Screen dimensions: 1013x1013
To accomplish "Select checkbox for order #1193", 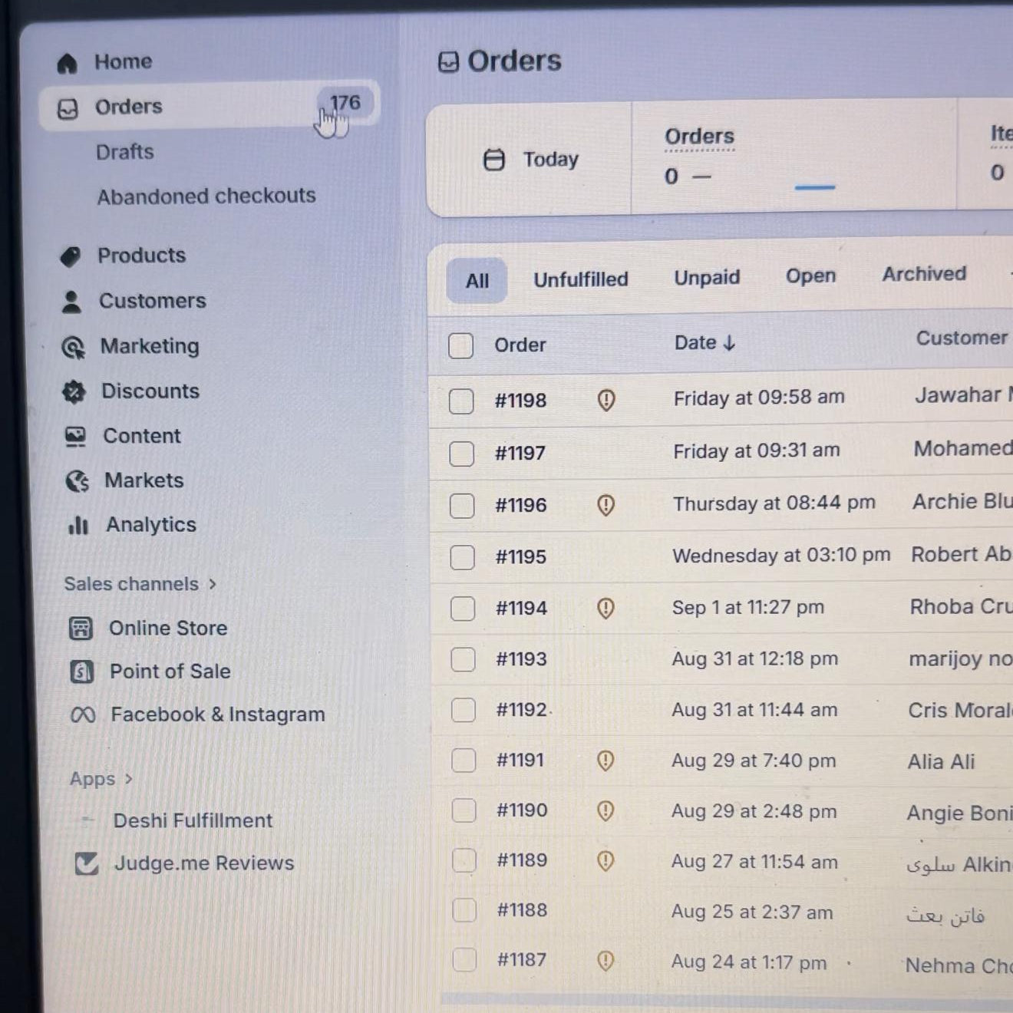I will point(463,659).
